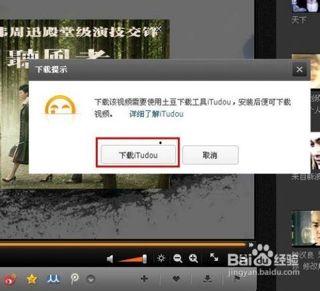Share to Qzone yellow star icon
Image resolution: width=320 pixels, height=291 pixels.
(x=32, y=279)
